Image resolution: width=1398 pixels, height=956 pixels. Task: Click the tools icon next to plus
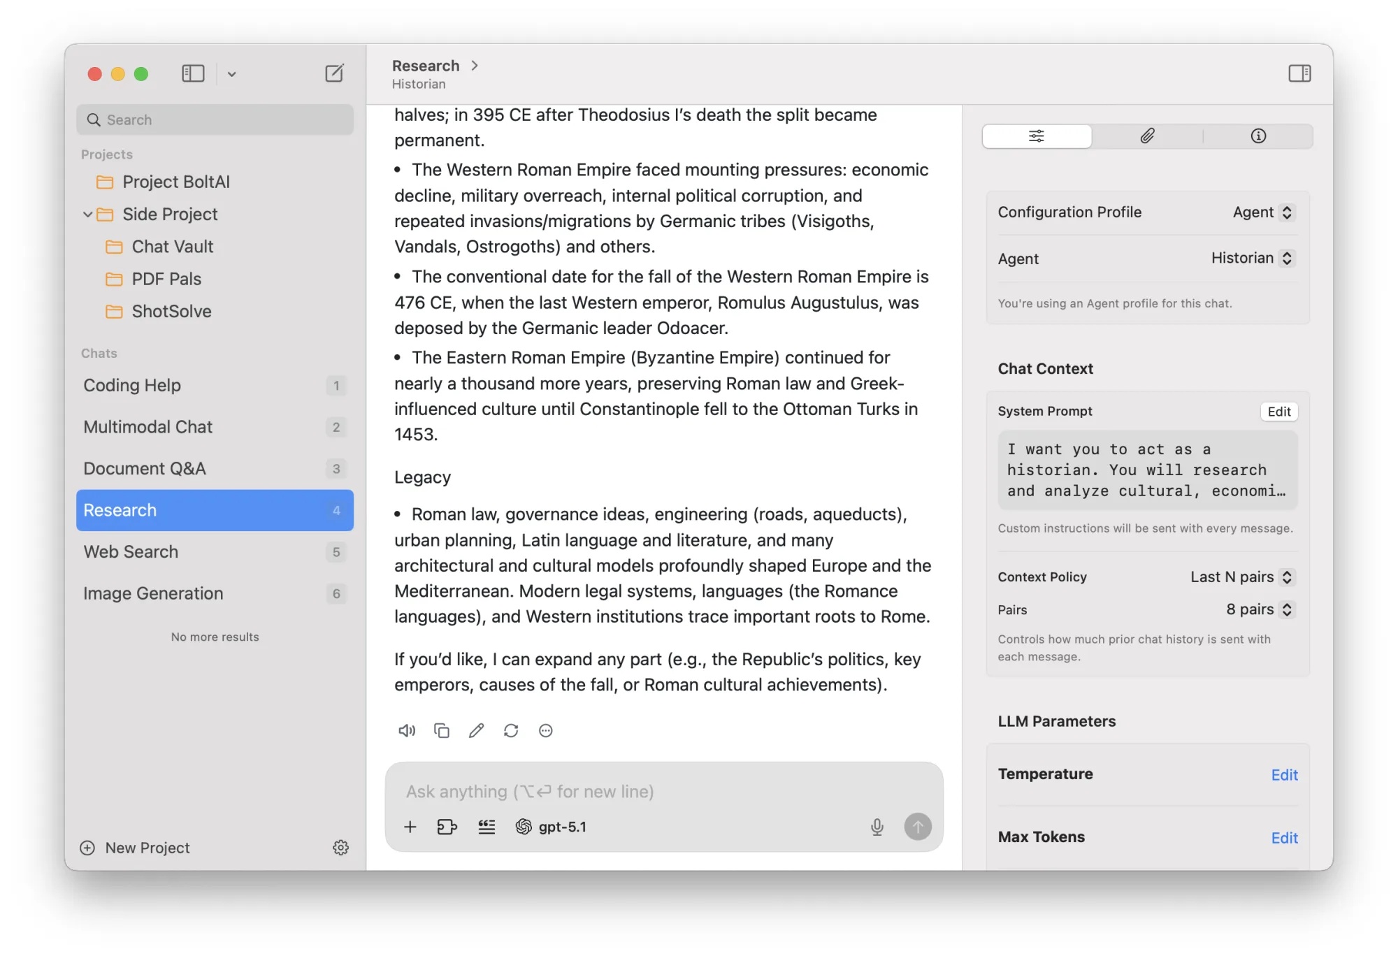[447, 827]
